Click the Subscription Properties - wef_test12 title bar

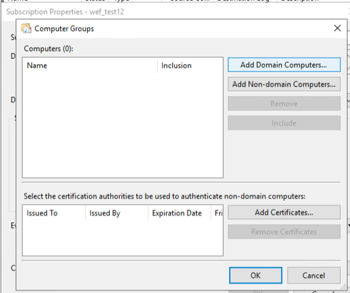pyautogui.click(x=65, y=12)
